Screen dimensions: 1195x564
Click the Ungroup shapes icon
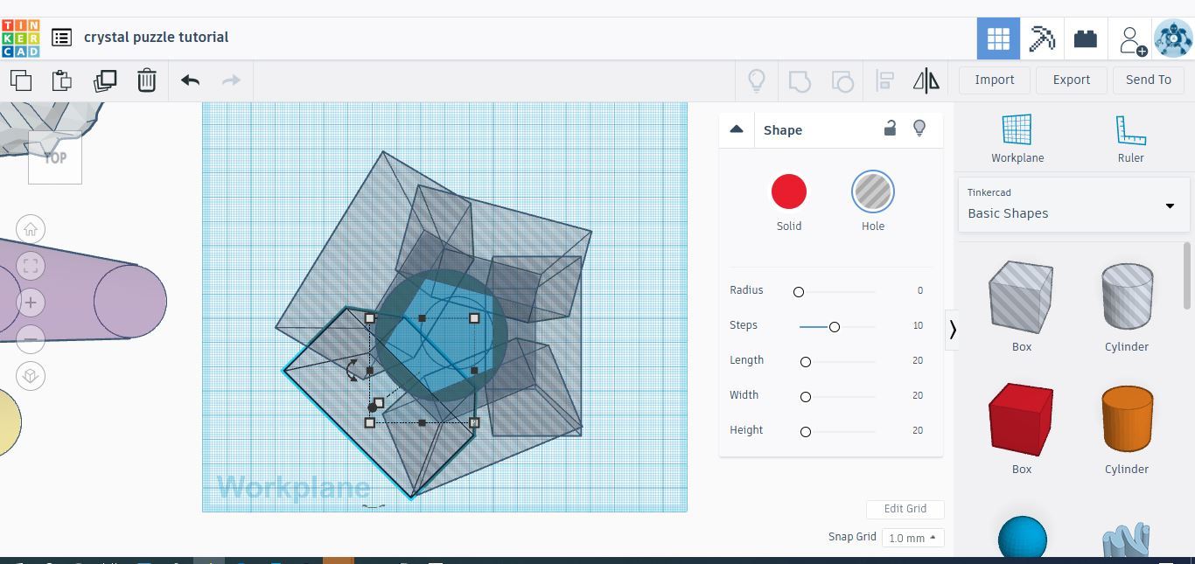point(842,81)
